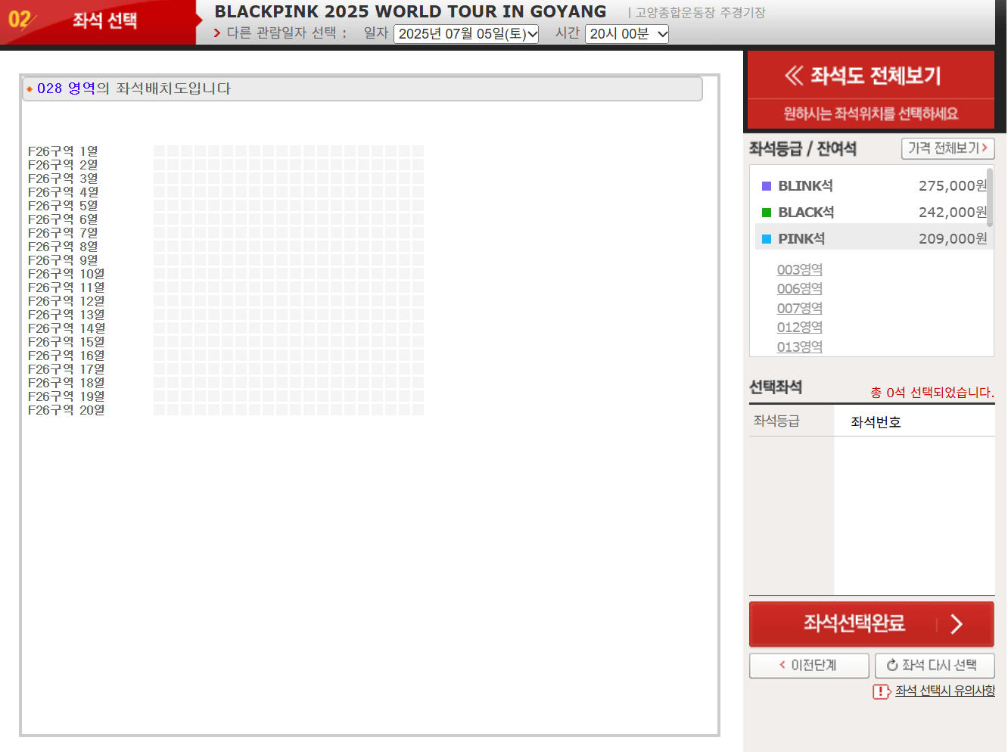Open 003영역 zone link

tap(799, 270)
